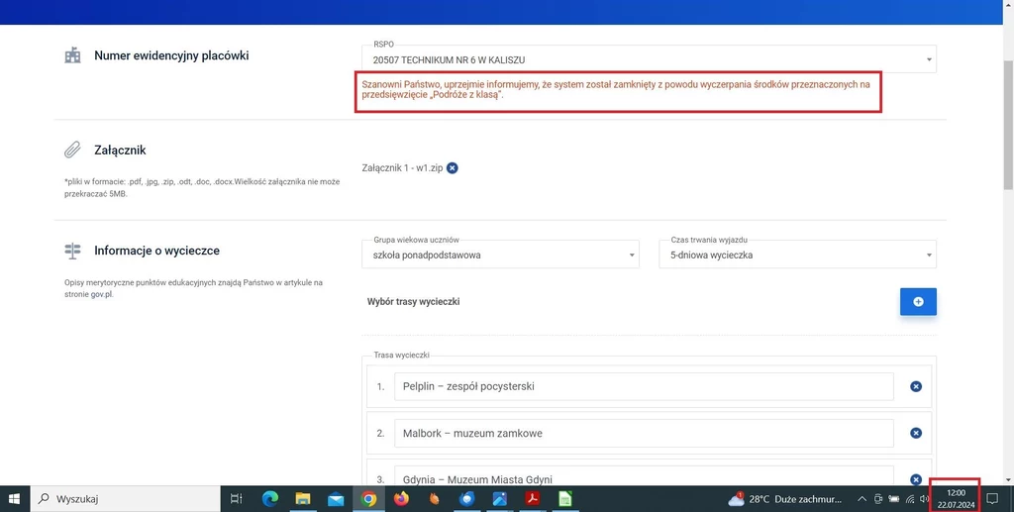Open Task View on the taskbar

coord(237,499)
